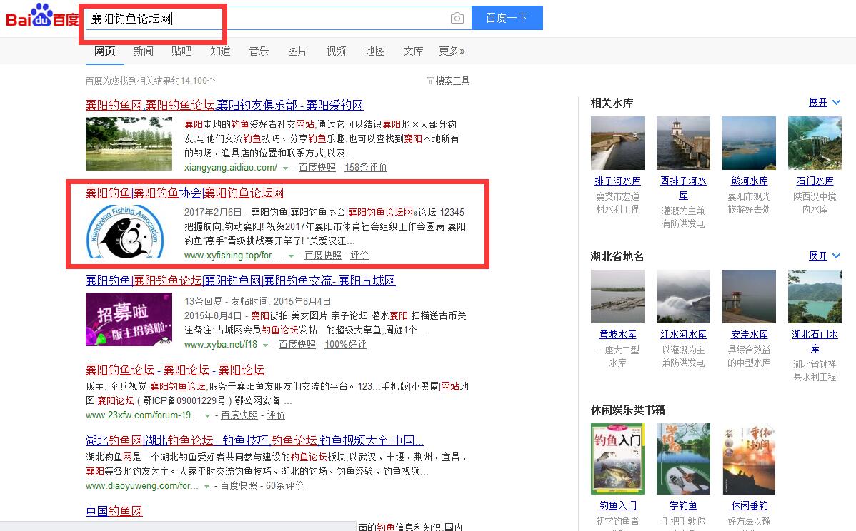
Task: Open result 襄阳钓鱼论坛 襄阳古城网
Action: [240, 280]
